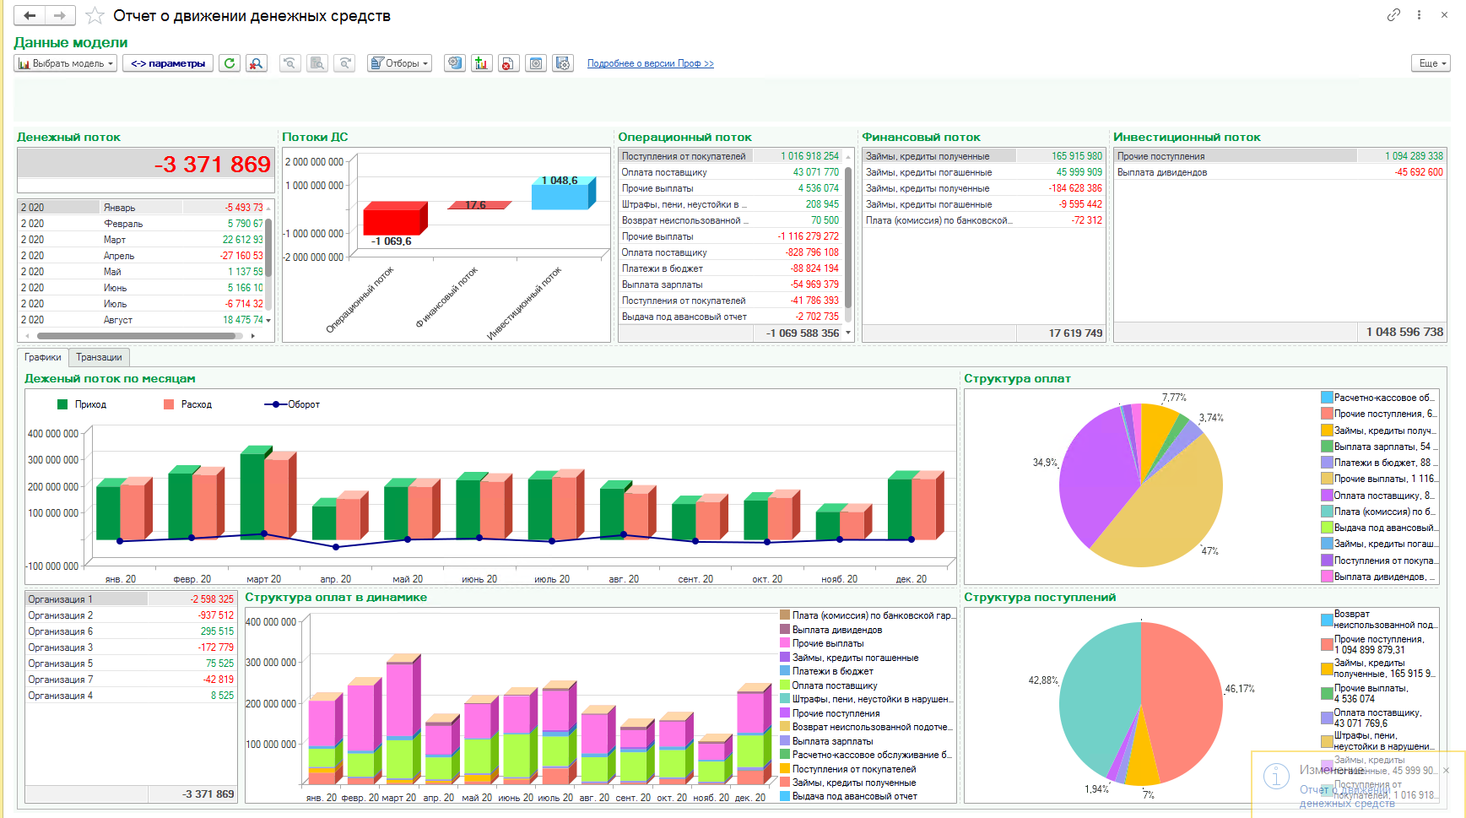Copy link using the chain icon
The height and width of the screenshot is (818, 1466).
pos(1393,14)
